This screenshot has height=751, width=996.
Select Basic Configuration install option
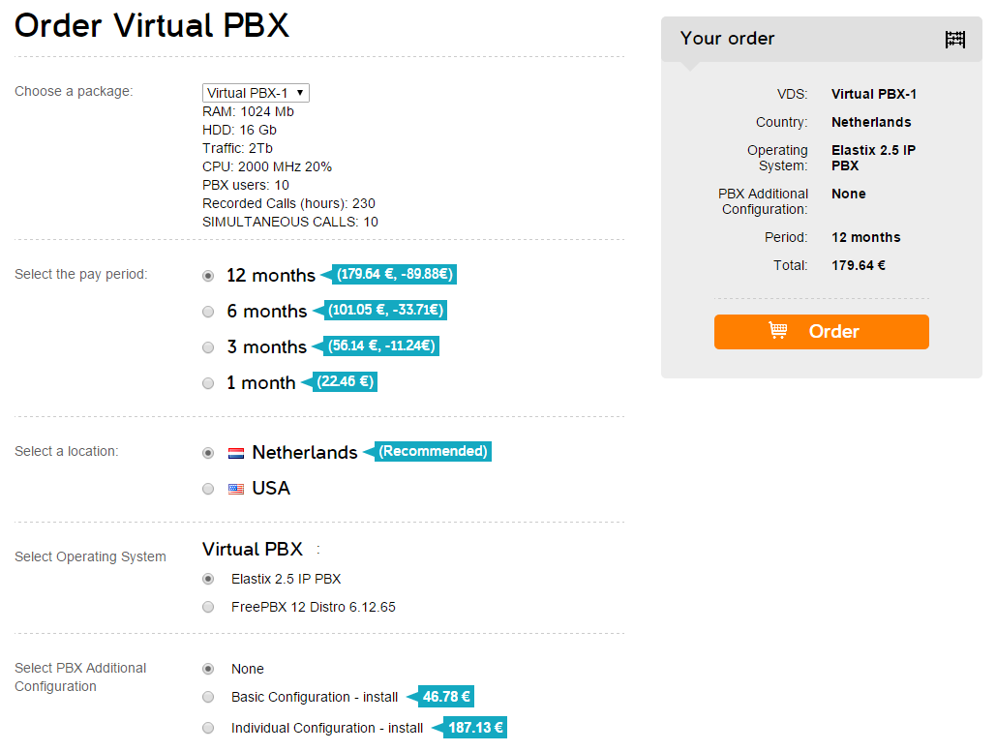pyautogui.click(x=208, y=697)
